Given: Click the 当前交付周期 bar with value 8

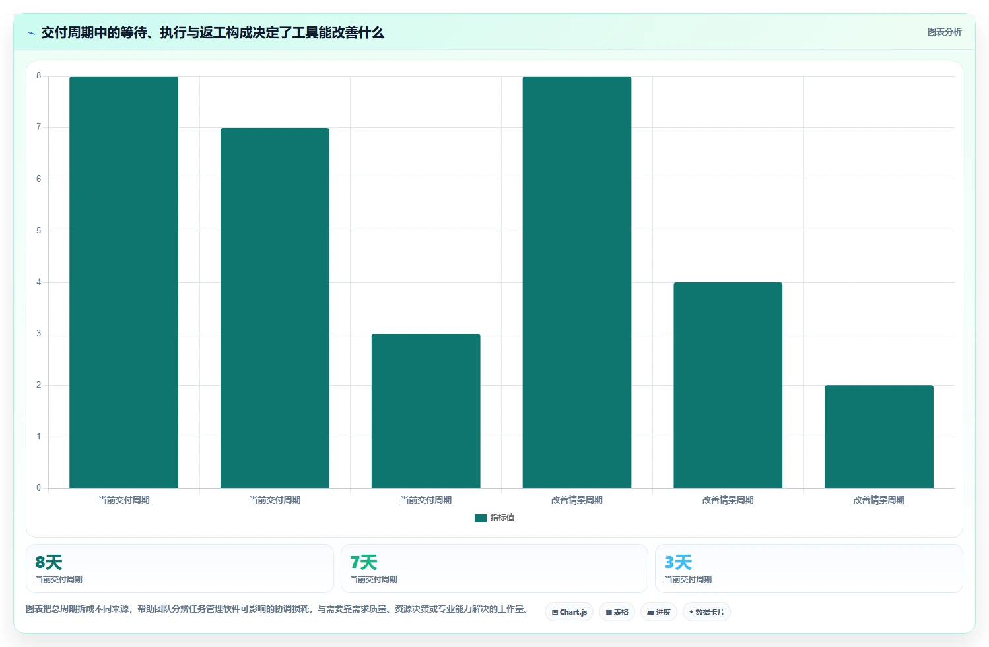Looking at the screenshot, I should 124,282.
